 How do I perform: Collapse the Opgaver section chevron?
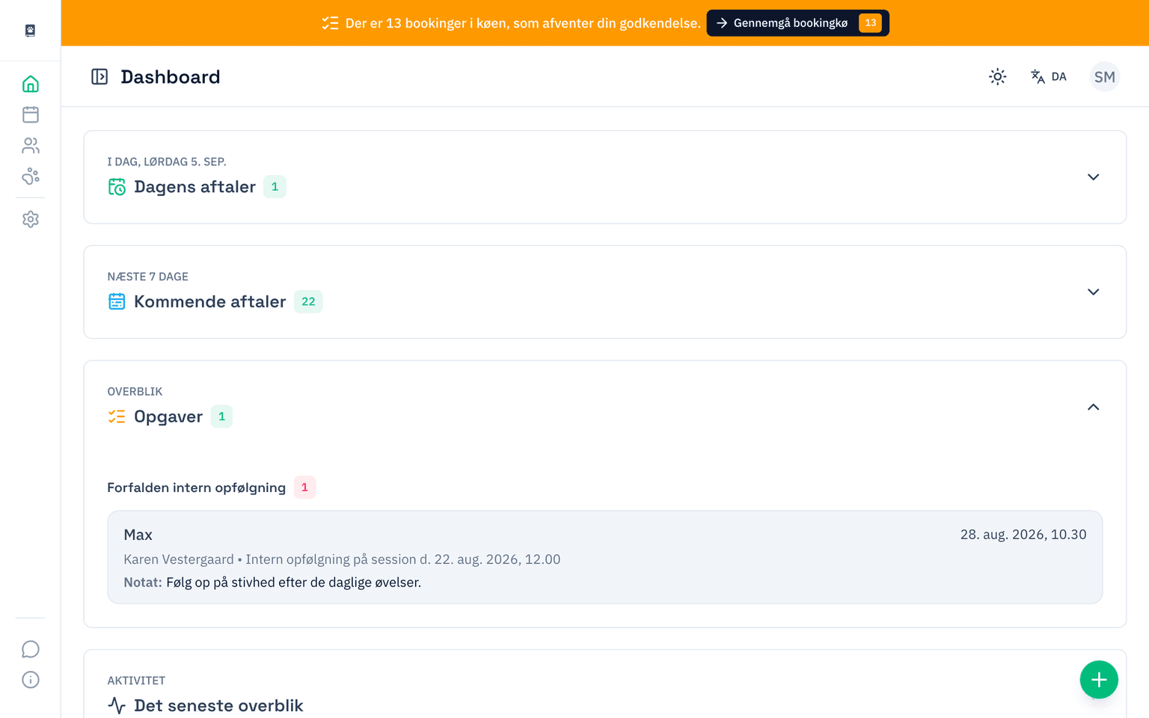click(1093, 407)
